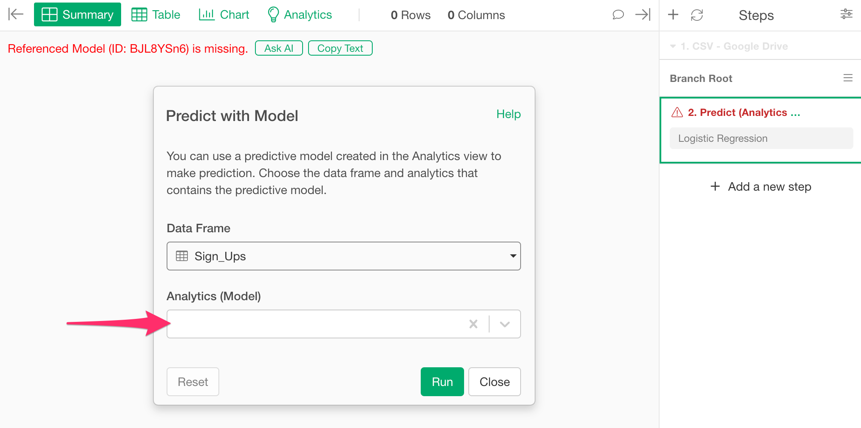Collapse left panel with arrow icon

(16, 14)
